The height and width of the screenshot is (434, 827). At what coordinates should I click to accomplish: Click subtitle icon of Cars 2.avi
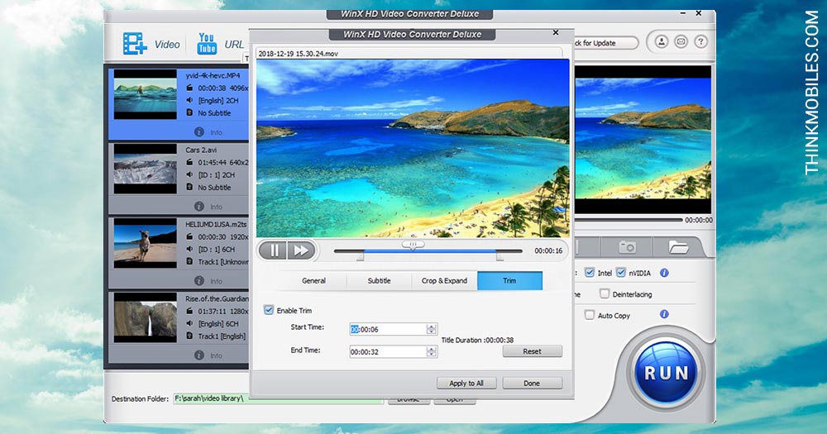click(x=189, y=187)
